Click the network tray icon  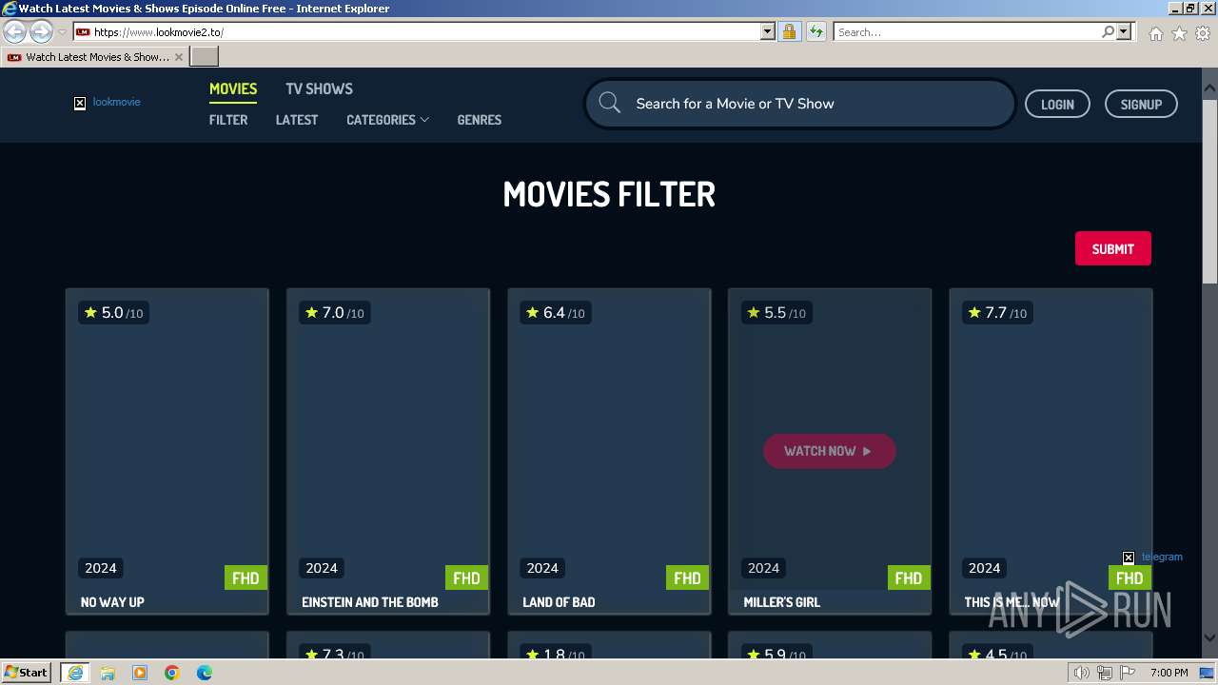(x=1104, y=673)
